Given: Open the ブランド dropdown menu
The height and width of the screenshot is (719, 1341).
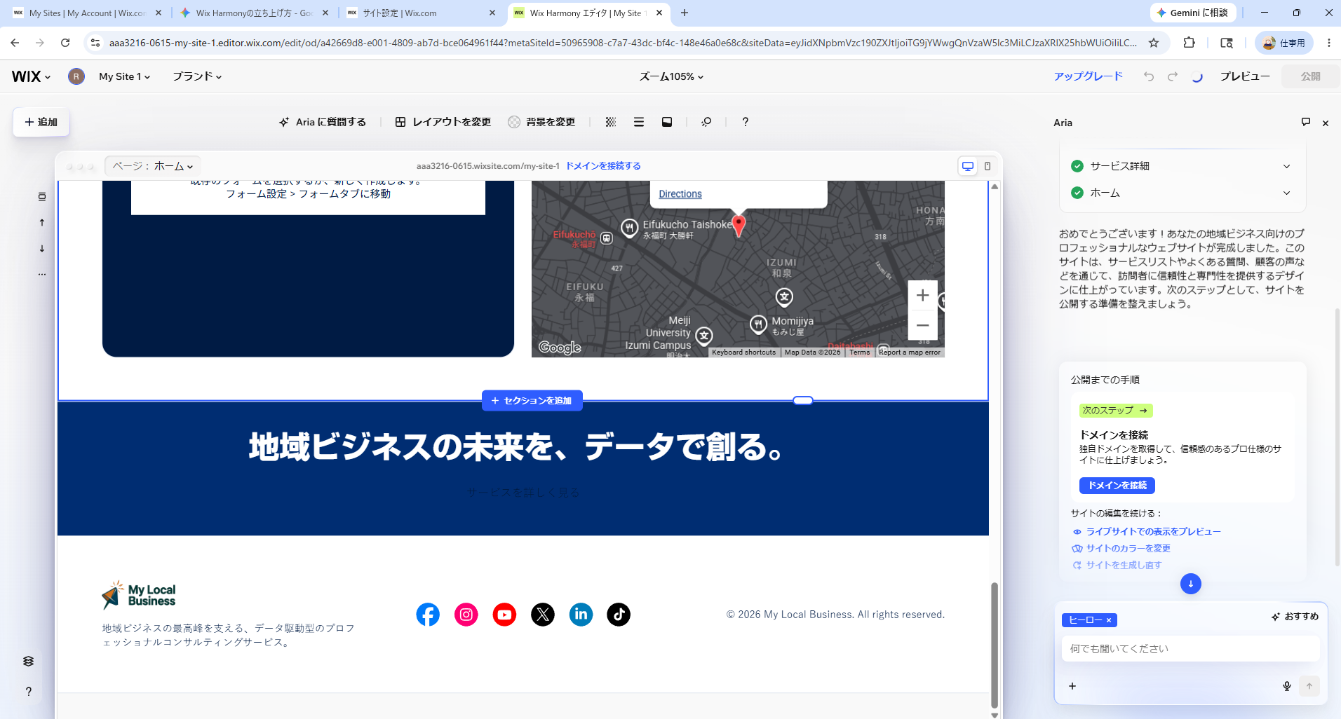Looking at the screenshot, I should (x=197, y=76).
